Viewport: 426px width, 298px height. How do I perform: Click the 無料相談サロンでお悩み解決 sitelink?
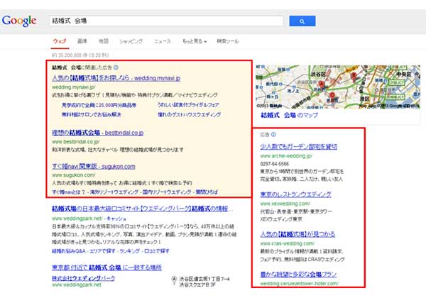pyautogui.click(x=92, y=114)
